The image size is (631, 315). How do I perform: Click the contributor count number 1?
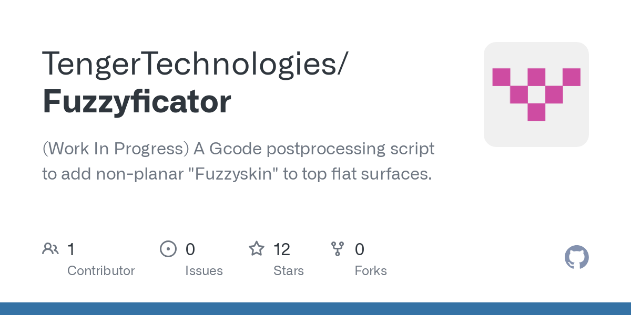click(71, 249)
